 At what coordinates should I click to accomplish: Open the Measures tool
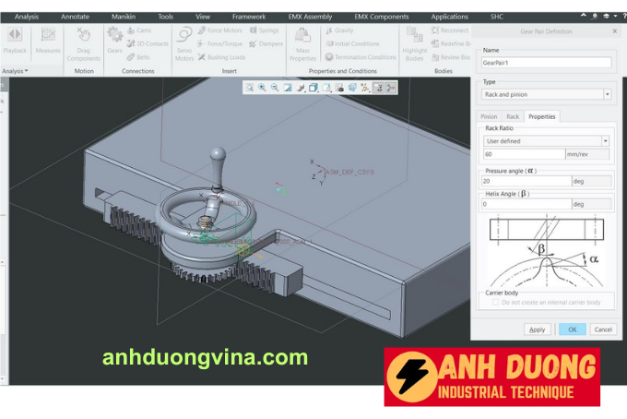pos(48,39)
